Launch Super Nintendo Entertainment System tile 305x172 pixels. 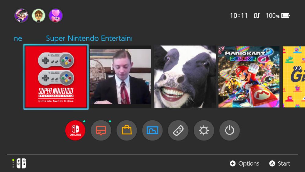click(x=56, y=77)
